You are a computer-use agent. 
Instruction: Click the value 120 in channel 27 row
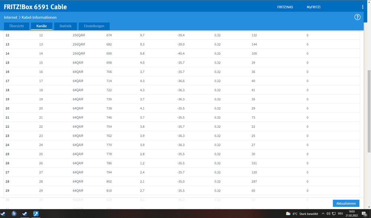click(x=254, y=172)
